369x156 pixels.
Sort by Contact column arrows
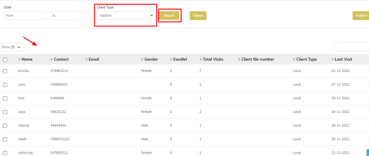pos(52,59)
